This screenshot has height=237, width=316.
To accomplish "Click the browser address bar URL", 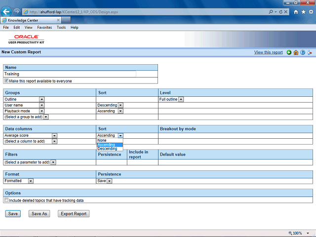I will [x=74, y=12].
